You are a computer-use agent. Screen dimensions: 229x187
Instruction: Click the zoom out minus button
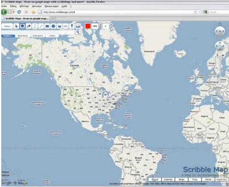coord(220,85)
